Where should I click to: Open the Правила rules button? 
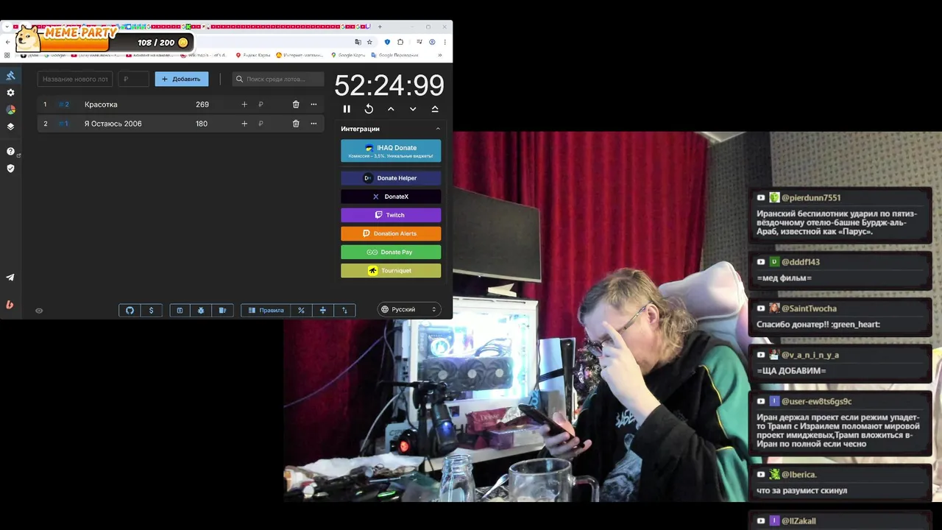pos(266,311)
